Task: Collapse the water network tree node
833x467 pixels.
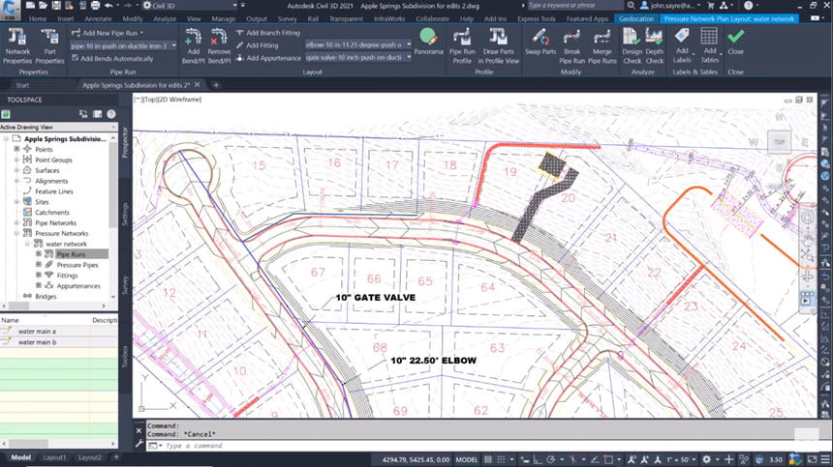Action: click(x=28, y=244)
